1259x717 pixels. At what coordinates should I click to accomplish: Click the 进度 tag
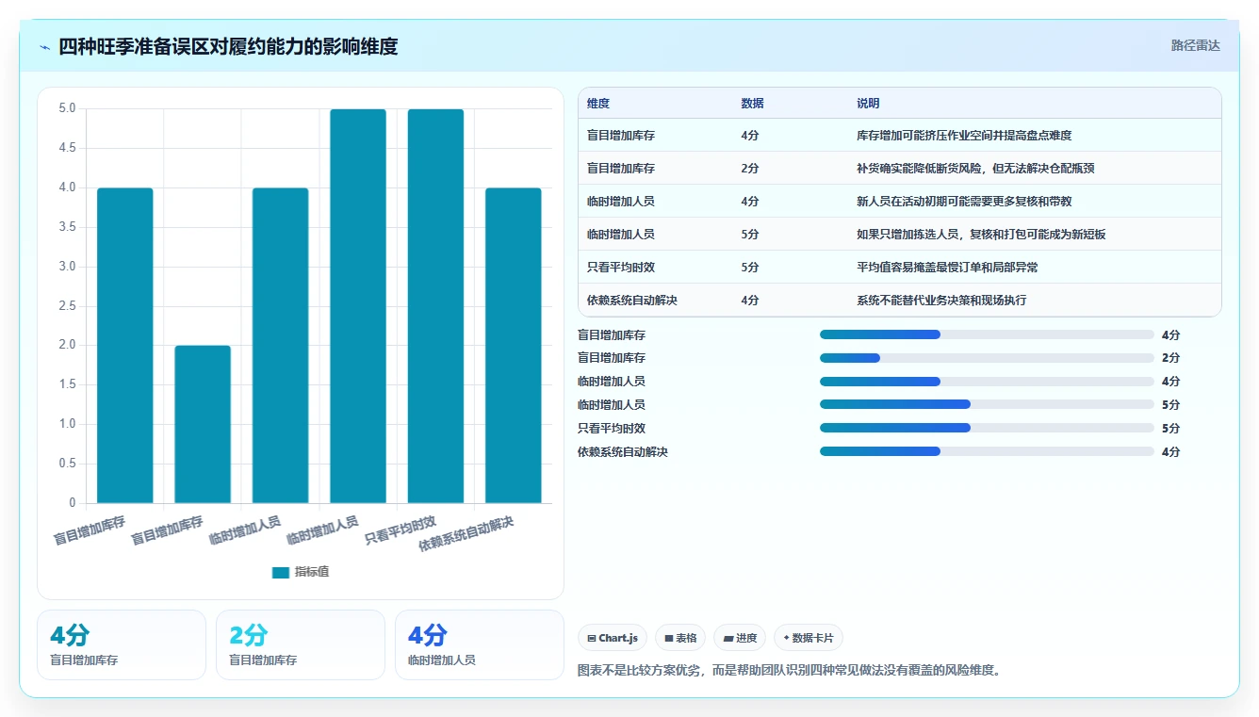pos(740,638)
